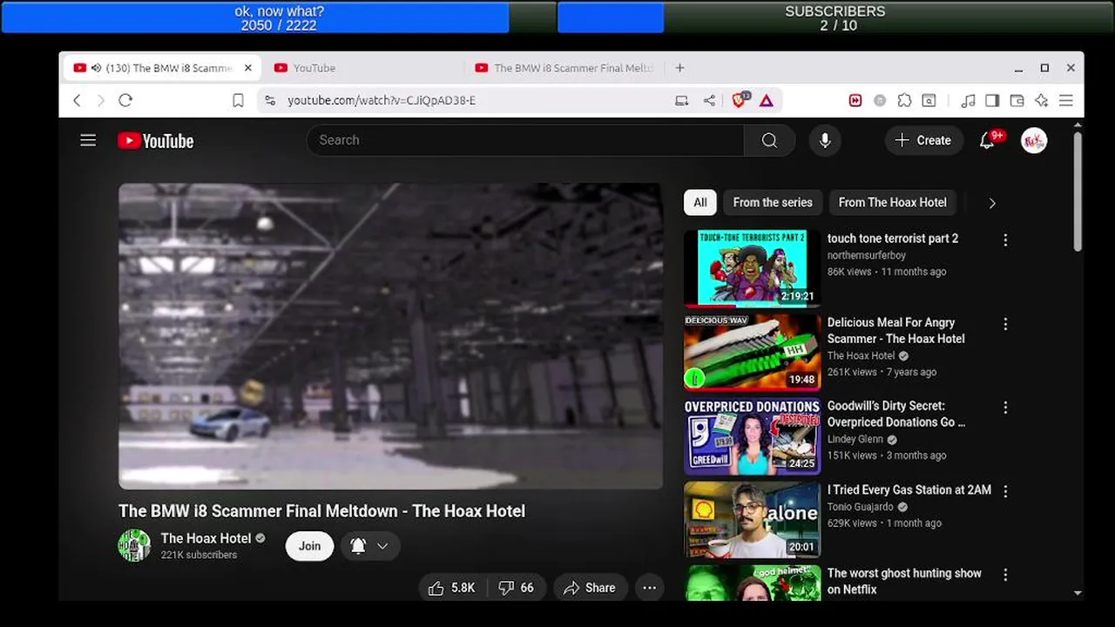
Task: Click northernsurferboy channel name
Action: pyautogui.click(x=867, y=255)
